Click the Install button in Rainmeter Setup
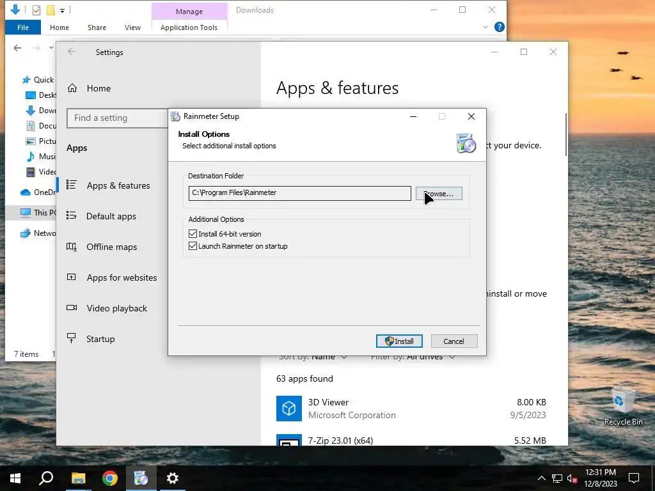This screenshot has height=491, width=655. point(399,341)
